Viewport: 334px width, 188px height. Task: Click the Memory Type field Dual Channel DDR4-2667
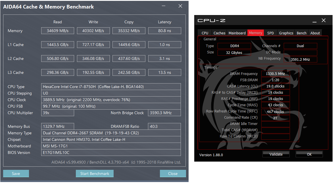(111, 133)
